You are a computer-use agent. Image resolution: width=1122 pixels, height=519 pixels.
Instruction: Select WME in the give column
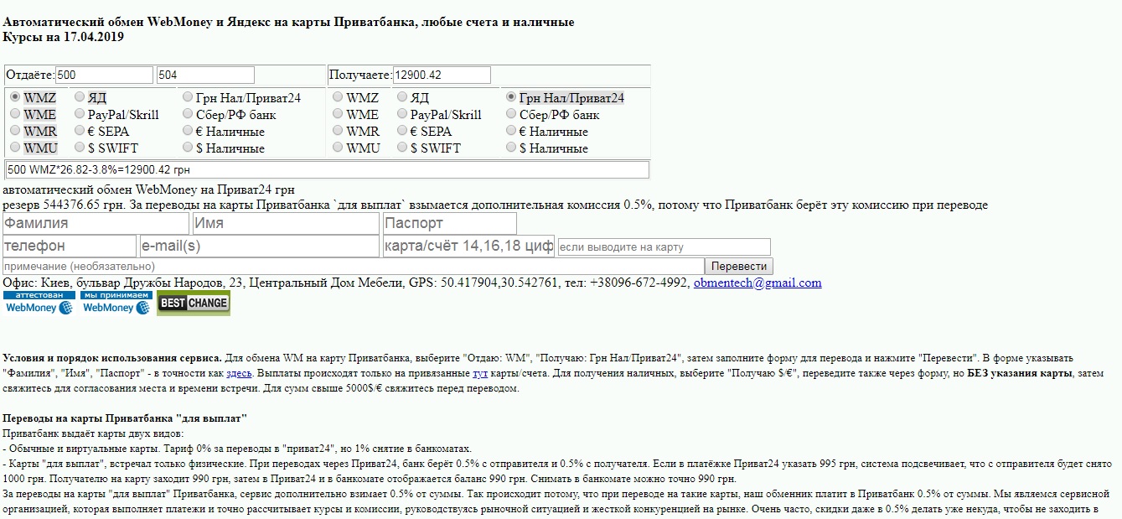15,114
